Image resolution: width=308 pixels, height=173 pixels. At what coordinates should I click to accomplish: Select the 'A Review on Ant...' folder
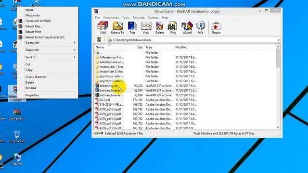tap(146, 58)
